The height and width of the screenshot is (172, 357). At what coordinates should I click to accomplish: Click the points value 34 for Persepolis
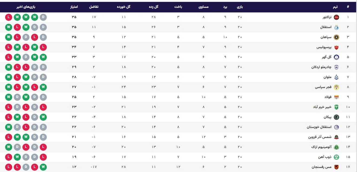point(74,47)
